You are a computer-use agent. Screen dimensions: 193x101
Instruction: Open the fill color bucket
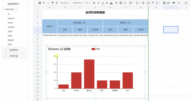click(117, 3)
